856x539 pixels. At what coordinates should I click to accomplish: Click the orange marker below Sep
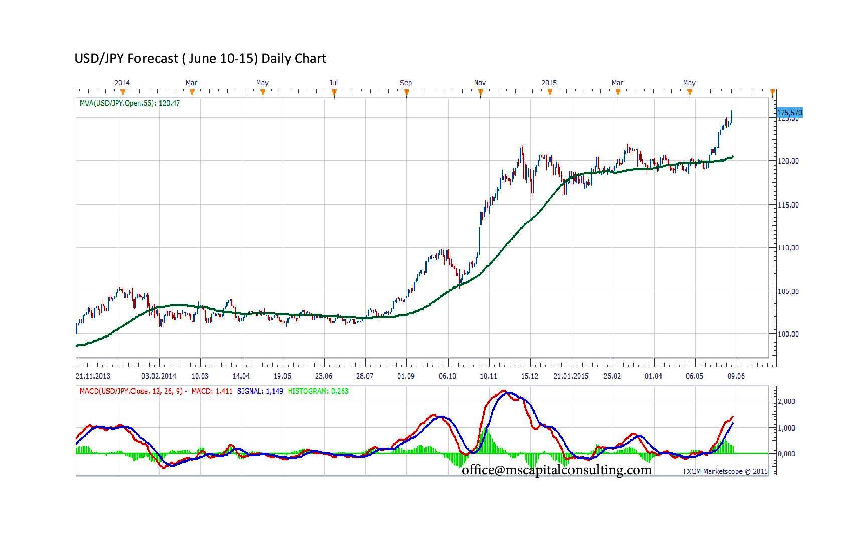[406, 92]
